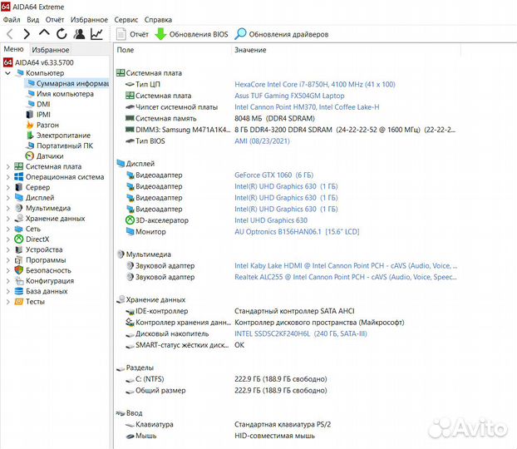Open the Избранное menu in menu bar
Screen dimensions: 517x449
(x=89, y=20)
